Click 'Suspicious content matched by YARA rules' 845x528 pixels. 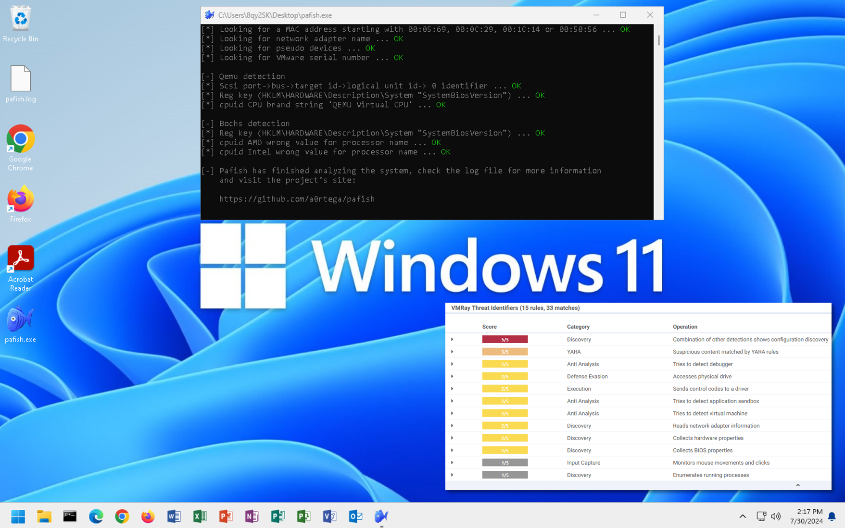[x=725, y=352]
